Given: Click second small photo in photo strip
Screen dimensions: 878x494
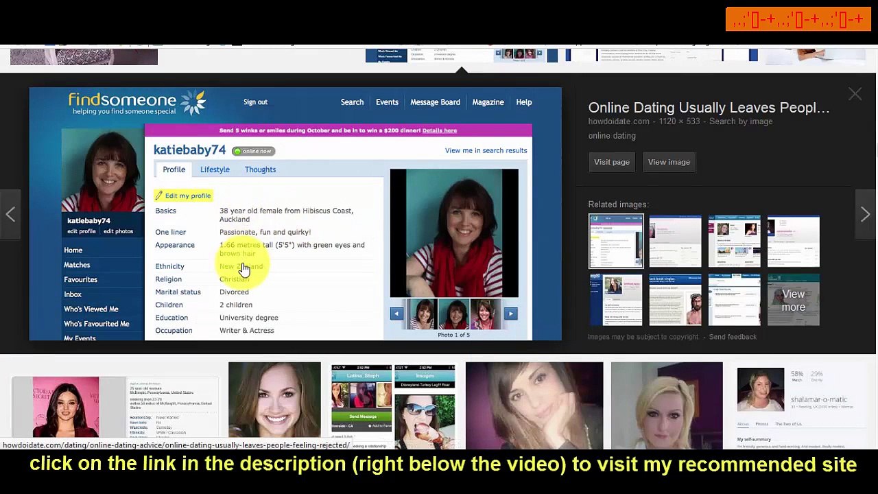Looking at the screenshot, I should click(x=453, y=314).
